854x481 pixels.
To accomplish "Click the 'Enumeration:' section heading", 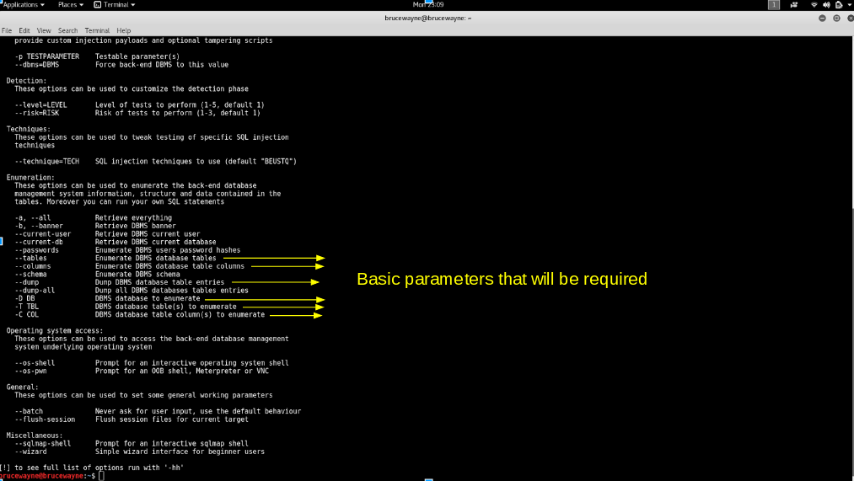I will 30,178.
